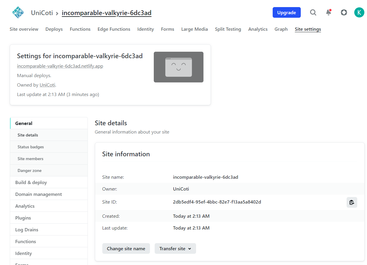Select the Site settings tab
The height and width of the screenshot is (265, 367).
pyautogui.click(x=308, y=29)
